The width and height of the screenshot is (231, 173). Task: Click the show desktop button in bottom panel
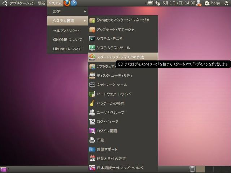(x=4, y=169)
